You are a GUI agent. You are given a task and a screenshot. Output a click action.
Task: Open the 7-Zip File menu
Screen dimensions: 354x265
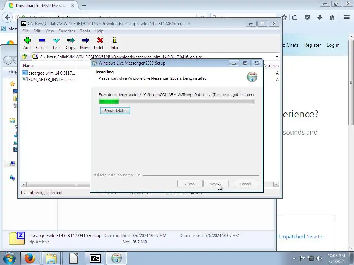pos(26,31)
